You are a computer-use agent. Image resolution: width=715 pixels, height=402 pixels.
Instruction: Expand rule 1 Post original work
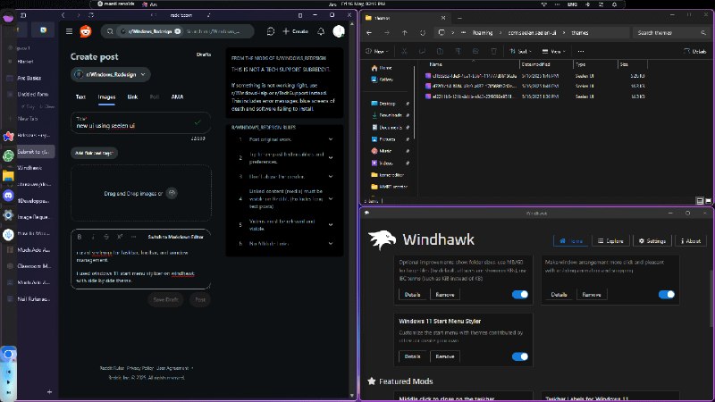(x=330, y=139)
